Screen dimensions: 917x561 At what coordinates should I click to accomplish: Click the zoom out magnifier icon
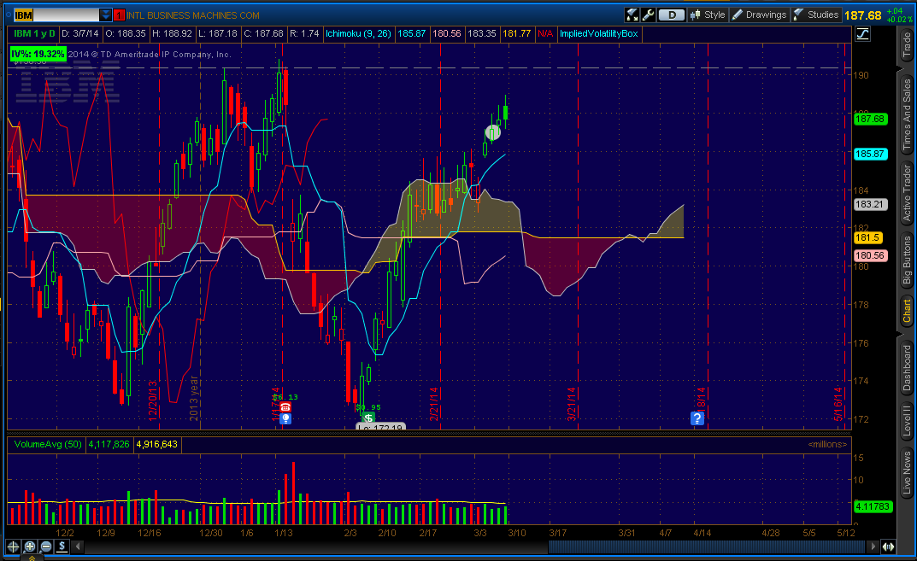coord(45,547)
